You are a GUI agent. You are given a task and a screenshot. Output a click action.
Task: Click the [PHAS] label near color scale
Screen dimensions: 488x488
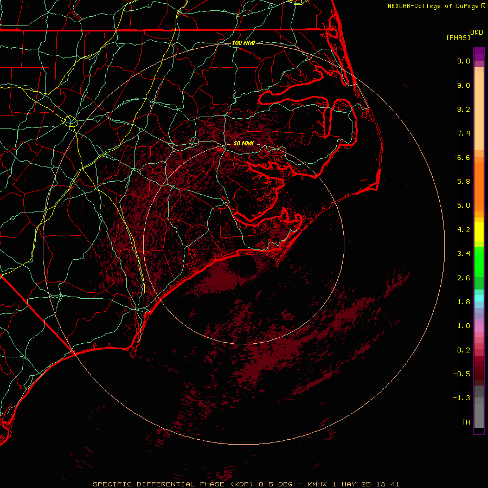(x=458, y=37)
